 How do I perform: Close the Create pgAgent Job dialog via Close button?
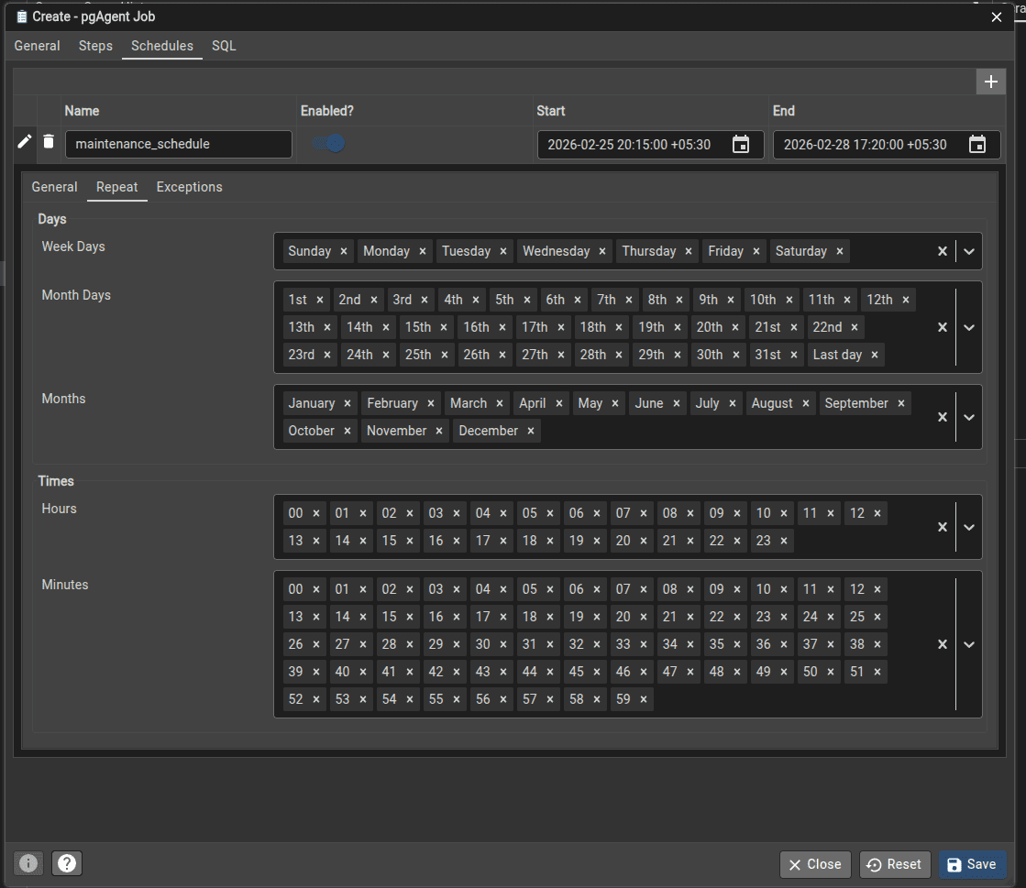tap(814, 863)
